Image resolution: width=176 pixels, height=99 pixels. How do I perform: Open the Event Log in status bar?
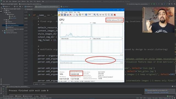click(x=170, y=96)
